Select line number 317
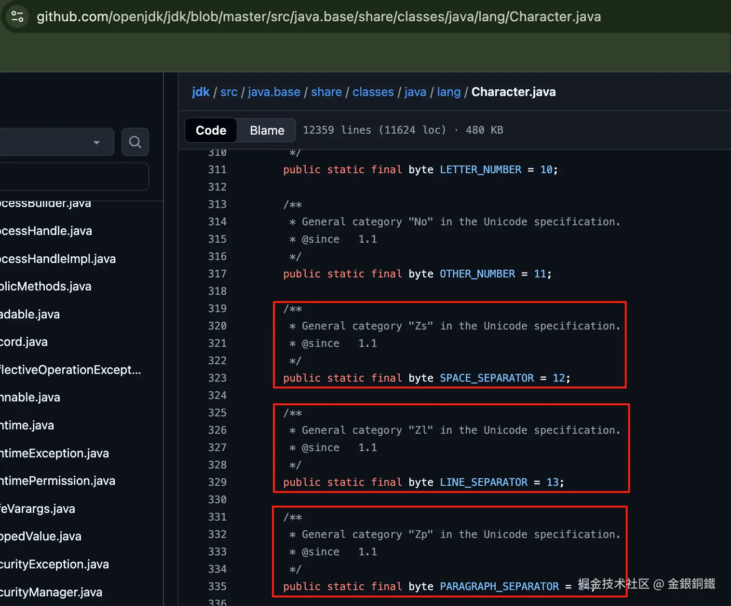Viewport: 731px width, 606px height. tap(217, 274)
